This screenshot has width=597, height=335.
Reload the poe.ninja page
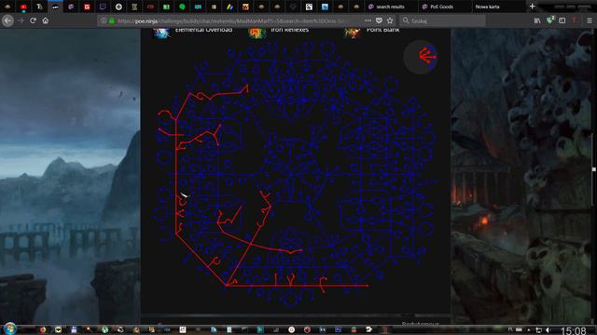pos(34,20)
